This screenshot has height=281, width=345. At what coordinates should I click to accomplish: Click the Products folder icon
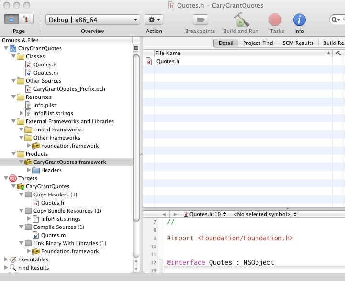pos(21,154)
